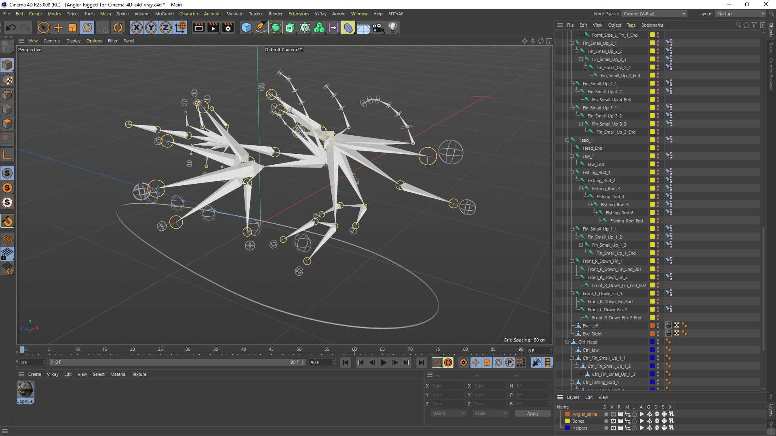This screenshot has height=436, width=776.
Task: Add a Camera object
Action: [x=378, y=27]
